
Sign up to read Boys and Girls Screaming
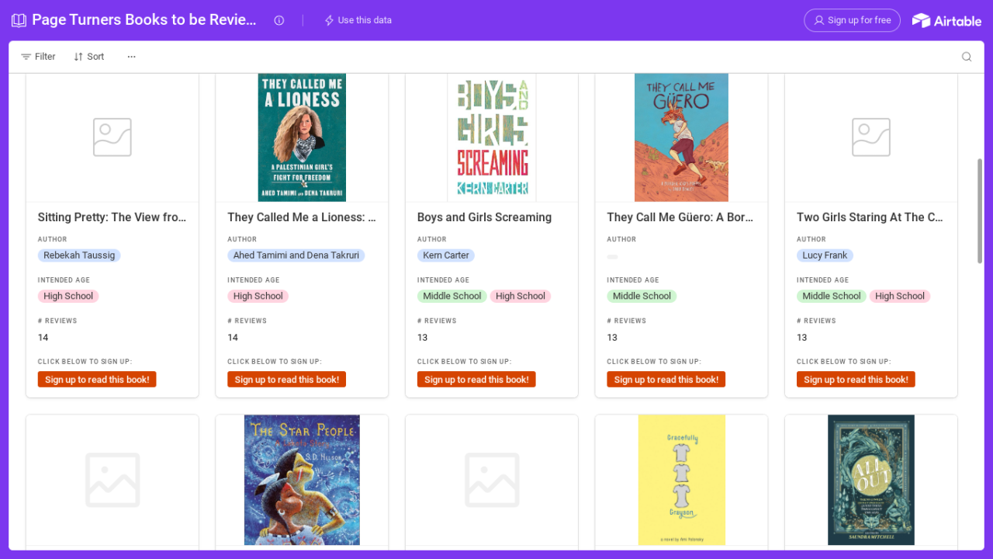(476, 380)
